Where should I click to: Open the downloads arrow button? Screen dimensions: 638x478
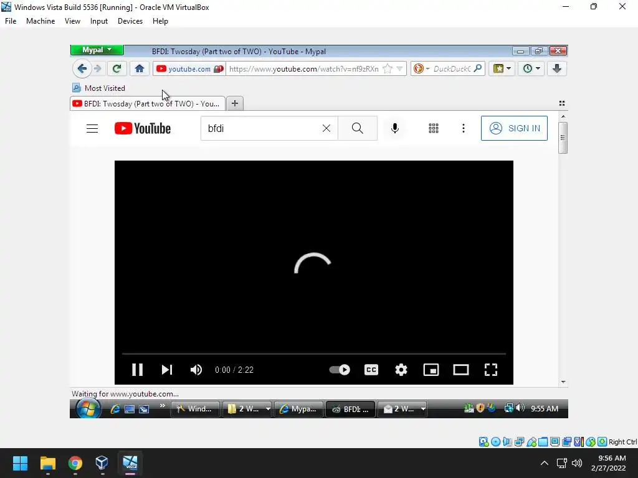point(557,68)
